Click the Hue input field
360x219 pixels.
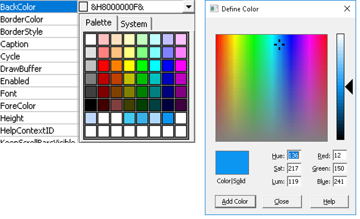click(294, 156)
